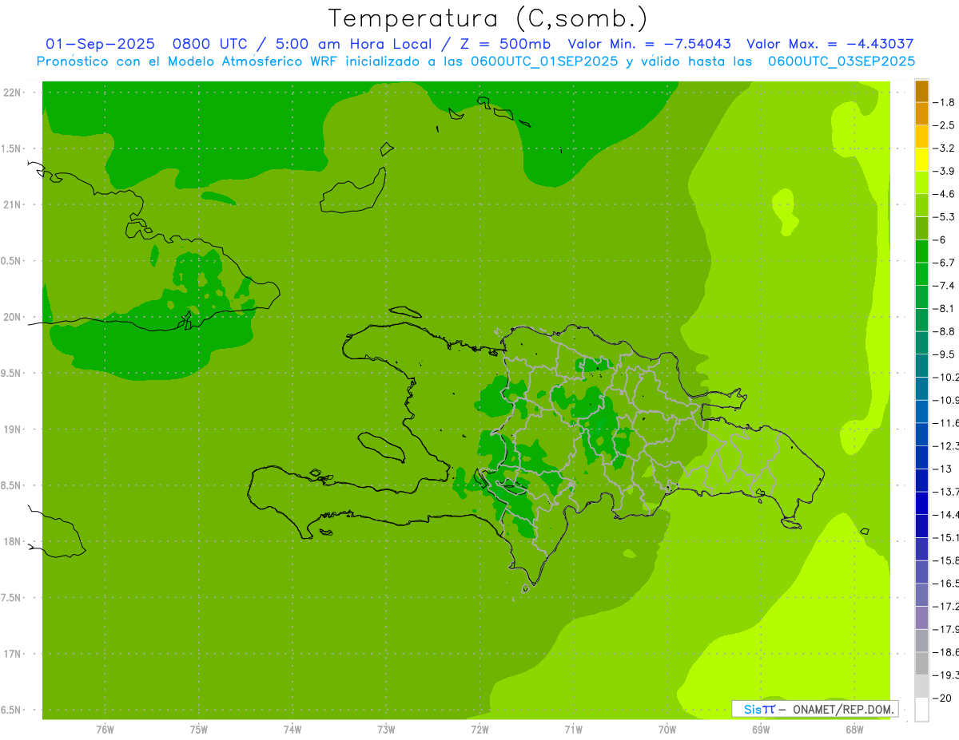Click the 73W longitude axis label
Image resolution: width=959 pixels, height=740 pixels.
pos(386,730)
